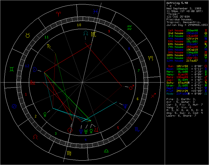Click the '1st house: 25Gem40' row
This screenshot has width=209, height=165.
pyautogui.click(x=187, y=31)
